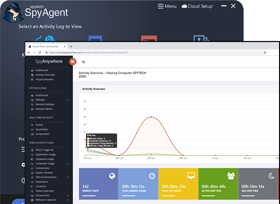Click the browser reload icon
The image size is (280, 204).
point(40,53)
